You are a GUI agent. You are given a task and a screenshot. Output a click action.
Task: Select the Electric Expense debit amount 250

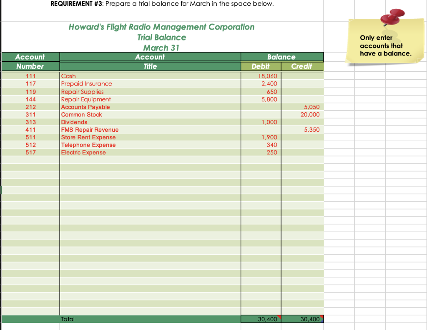click(273, 152)
